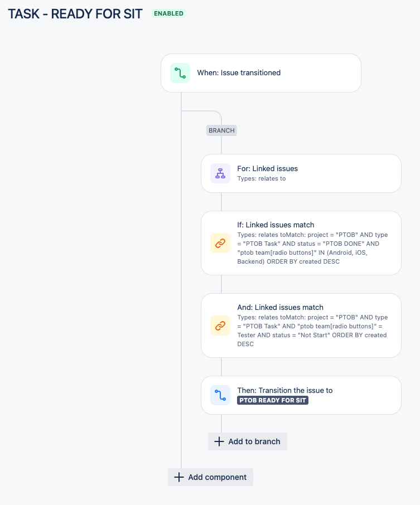The height and width of the screenshot is (505, 420).
Task: Click the green Issue transitioned trigger icon
Action: point(180,73)
